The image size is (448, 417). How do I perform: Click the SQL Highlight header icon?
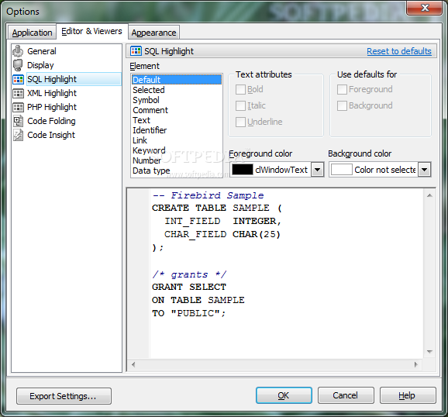pos(136,51)
